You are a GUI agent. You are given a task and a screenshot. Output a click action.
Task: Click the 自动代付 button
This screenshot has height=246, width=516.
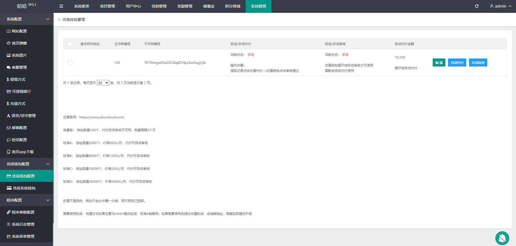(457, 63)
